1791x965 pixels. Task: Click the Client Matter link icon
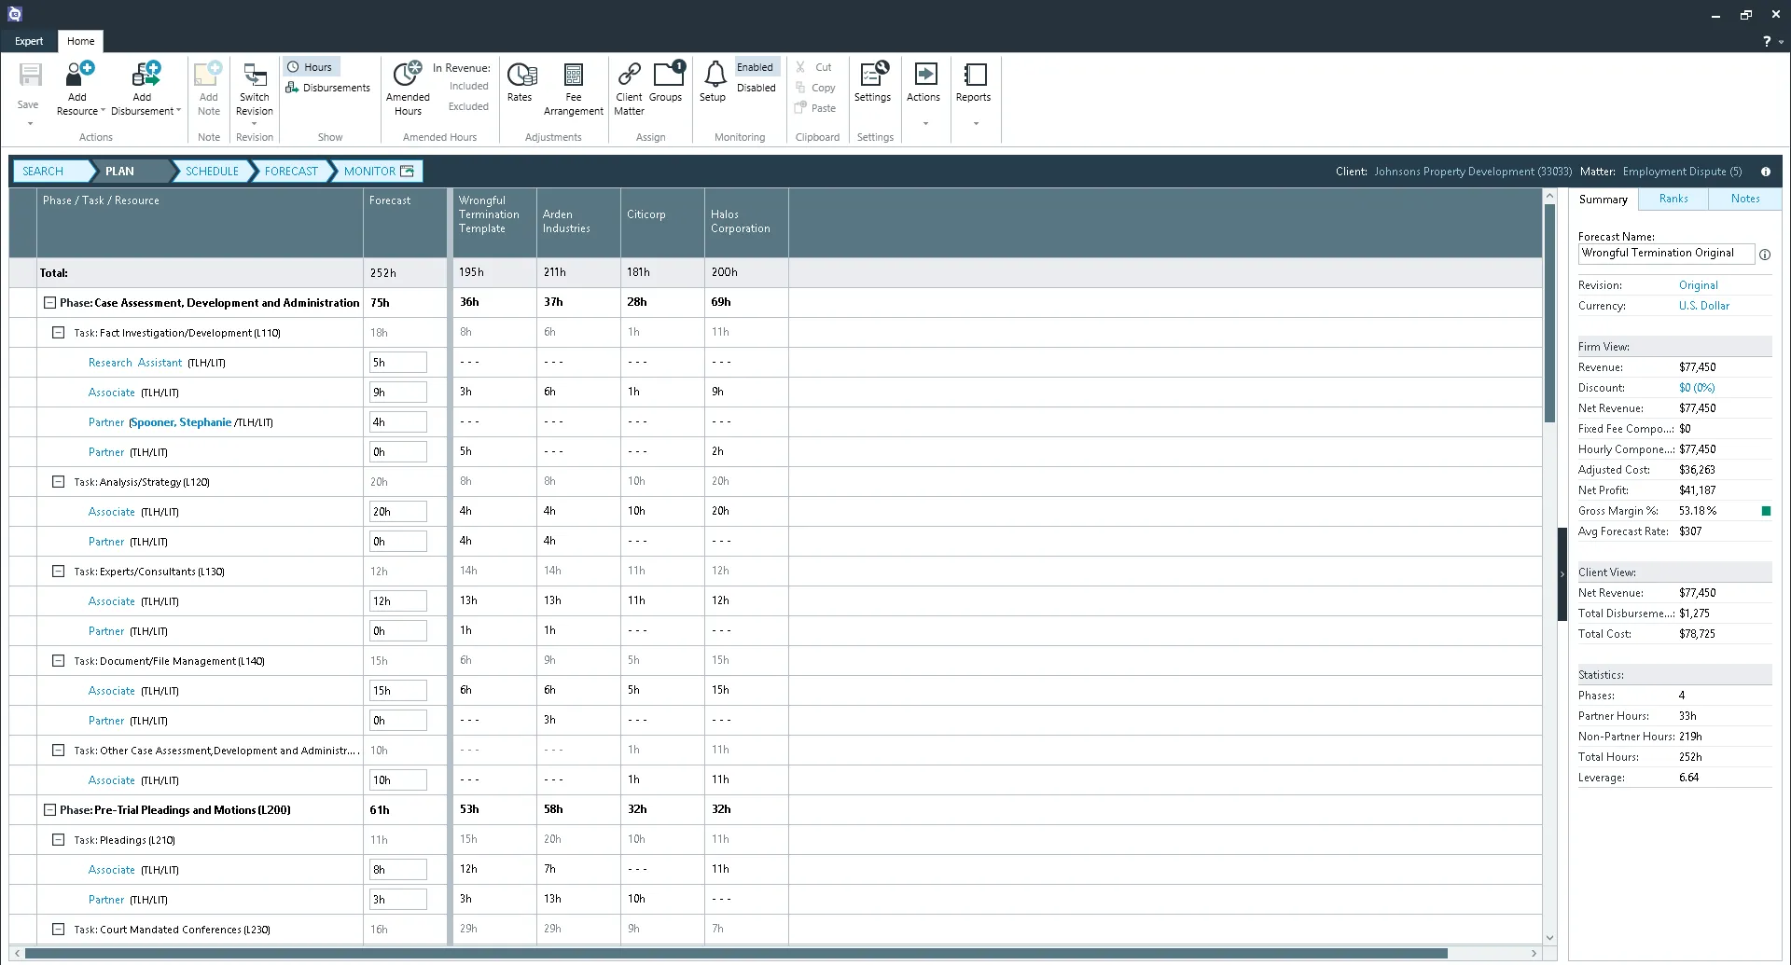(x=629, y=75)
